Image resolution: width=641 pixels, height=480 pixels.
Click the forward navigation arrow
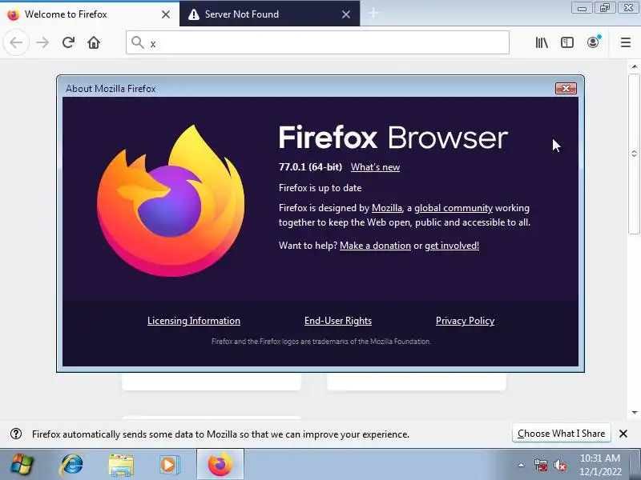coord(42,42)
